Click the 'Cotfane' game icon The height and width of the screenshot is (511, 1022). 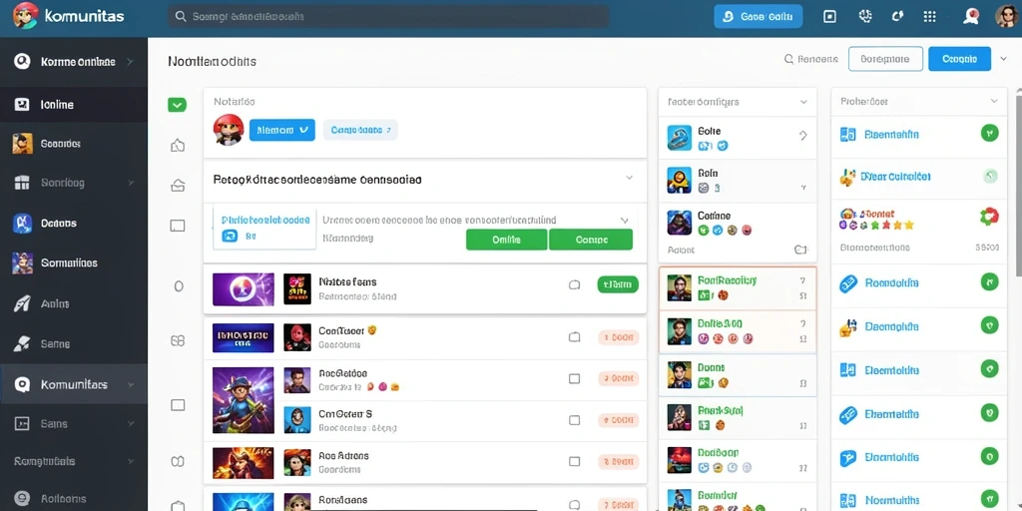(679, 223)
